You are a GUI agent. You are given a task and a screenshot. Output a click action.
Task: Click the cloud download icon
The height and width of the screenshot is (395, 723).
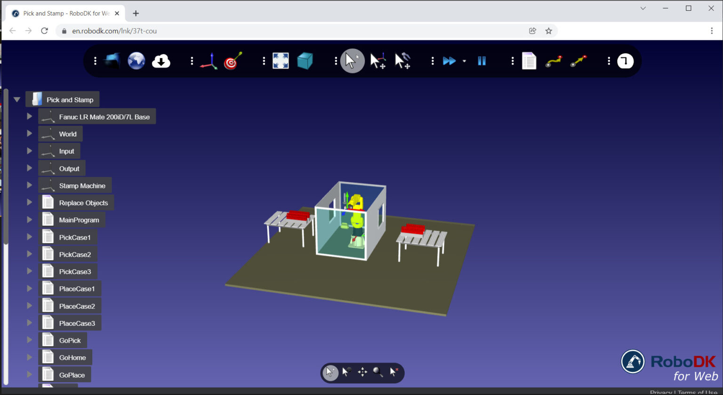[x=161, y=60]
